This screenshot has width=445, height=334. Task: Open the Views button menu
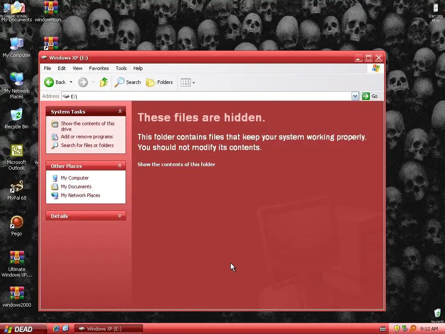click(x=188, y=83)
